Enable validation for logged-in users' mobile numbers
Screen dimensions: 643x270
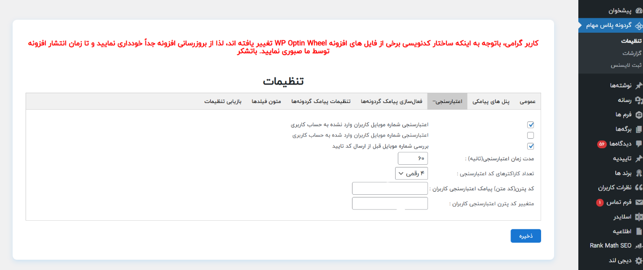(530, 135)
